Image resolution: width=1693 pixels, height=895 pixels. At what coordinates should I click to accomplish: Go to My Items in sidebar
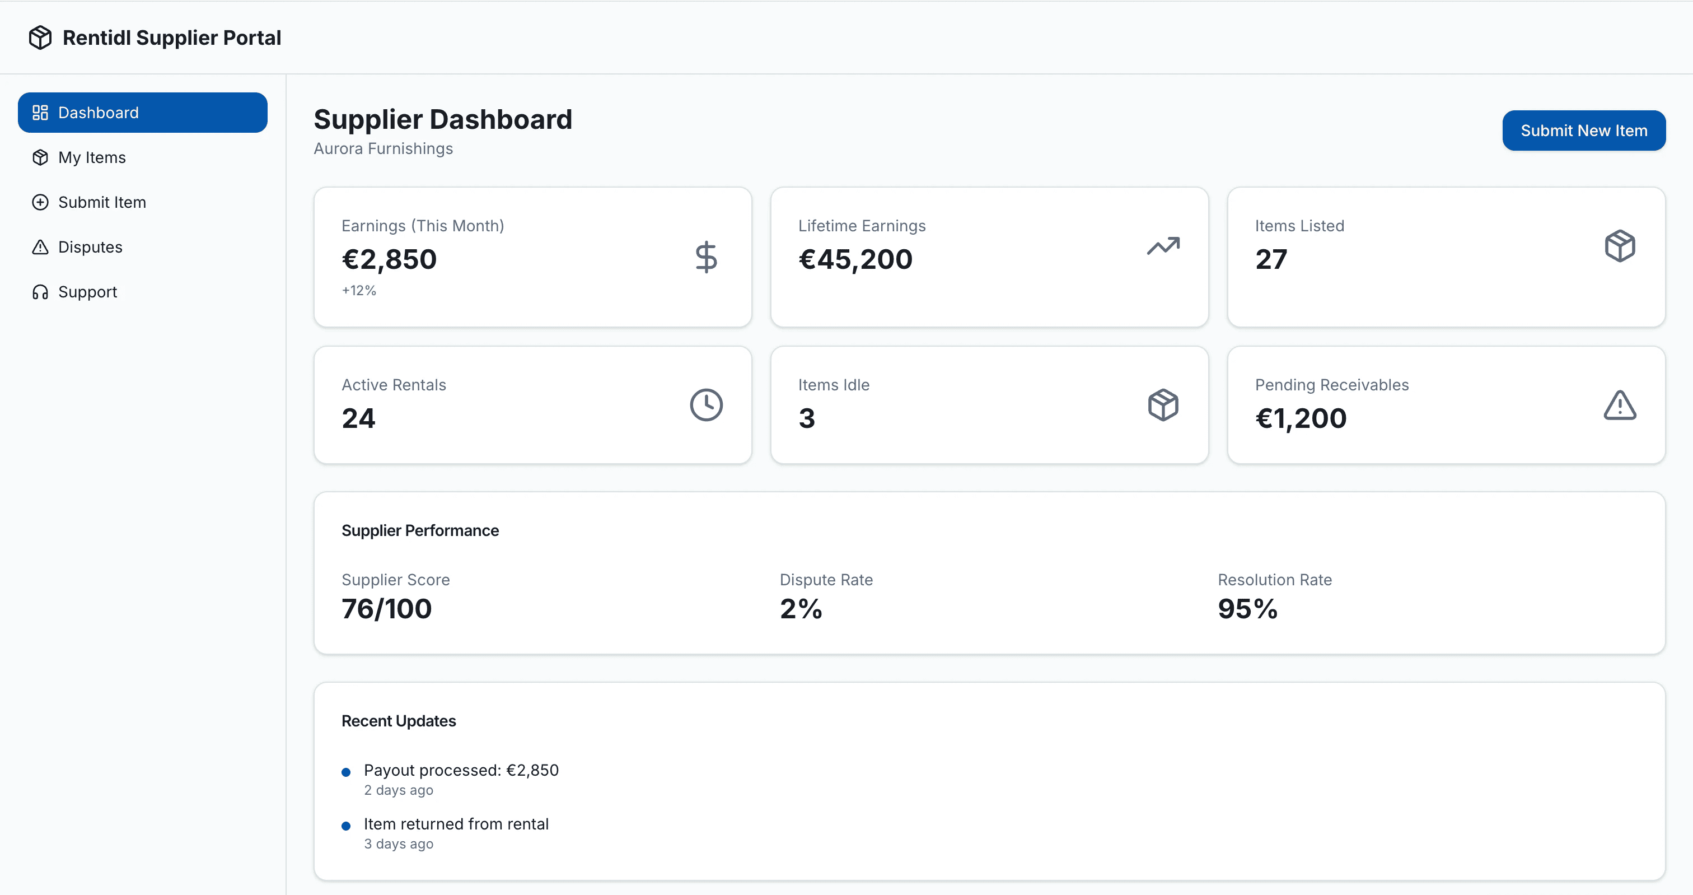92,158
